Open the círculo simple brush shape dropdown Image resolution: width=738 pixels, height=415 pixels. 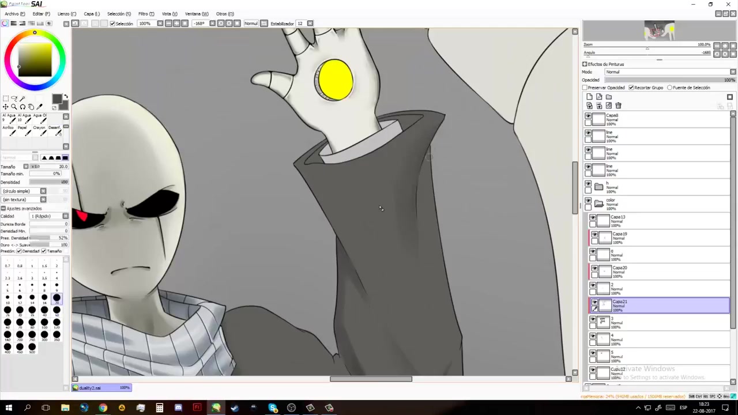pyautogui.click(x=43, y=191)
